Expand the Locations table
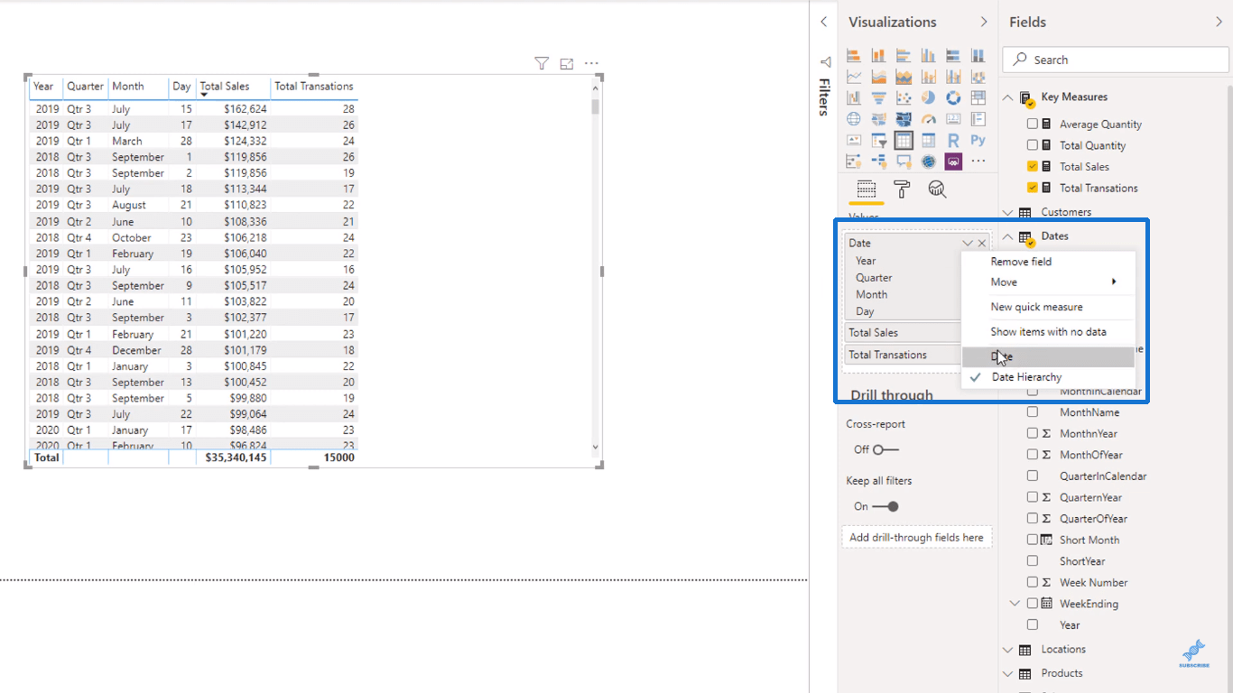This screenshot has width=1233, height=693. point(1008,650)
